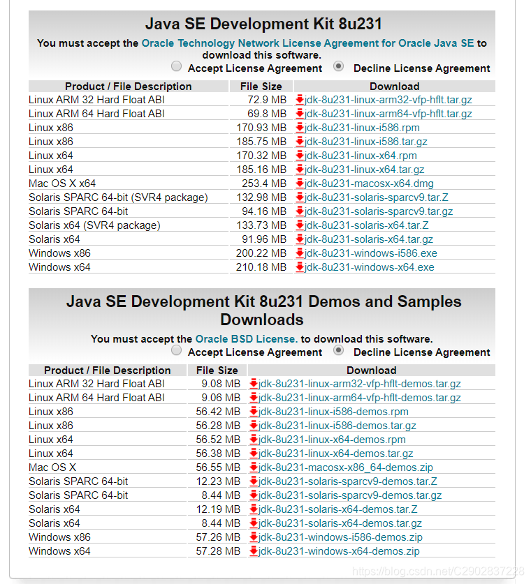Click download arrow icon for jdk-8u231-linux-i586.rpm
Screen dimensions: 531x584
point(300,128)
